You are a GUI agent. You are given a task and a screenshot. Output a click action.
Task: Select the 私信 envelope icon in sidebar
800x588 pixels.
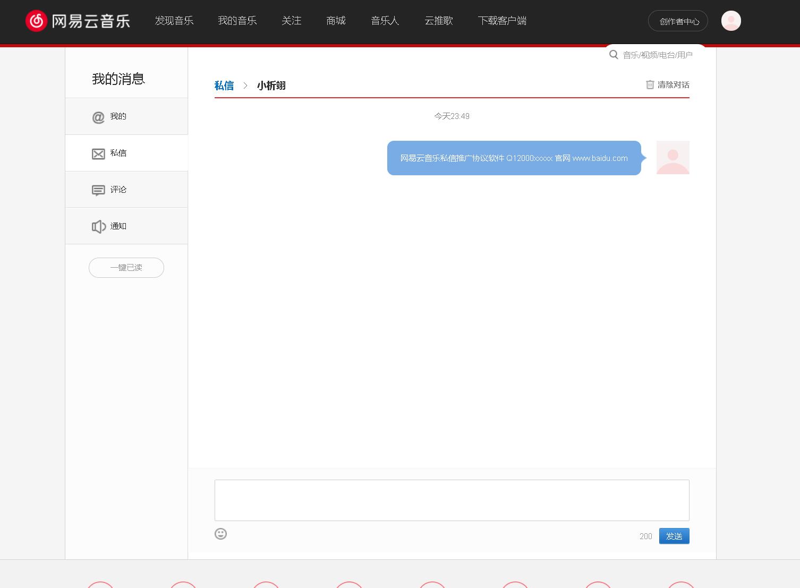pos(98,154)
